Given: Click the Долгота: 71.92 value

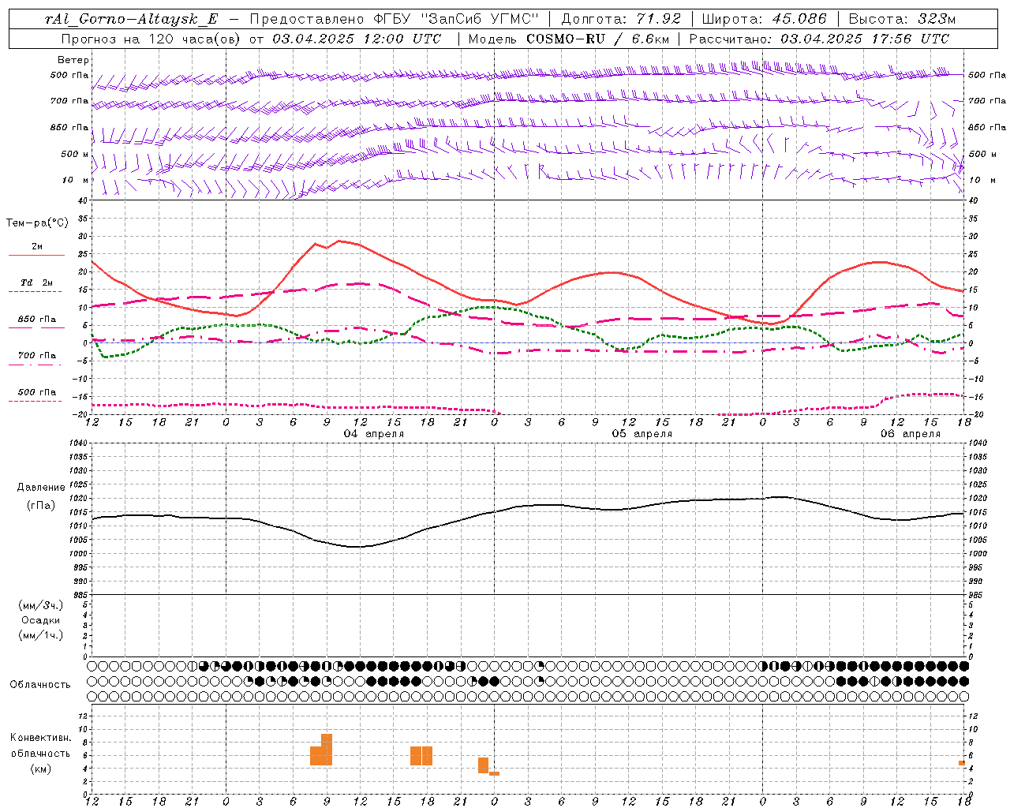Looking at the screenshot, I should [621, 19].
